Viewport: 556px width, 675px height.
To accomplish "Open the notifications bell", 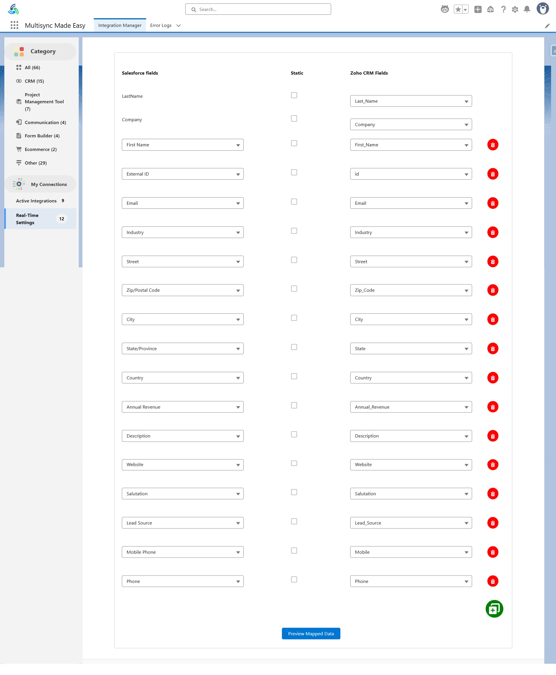I will click(526, 9).
